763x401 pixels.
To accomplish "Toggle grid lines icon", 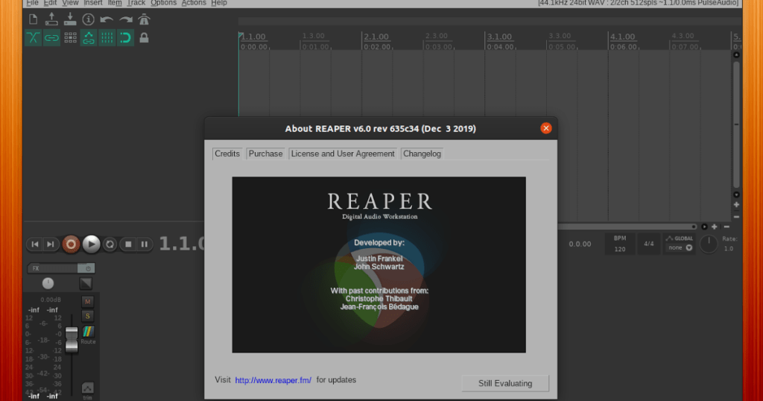I will [x=107, y=37].
